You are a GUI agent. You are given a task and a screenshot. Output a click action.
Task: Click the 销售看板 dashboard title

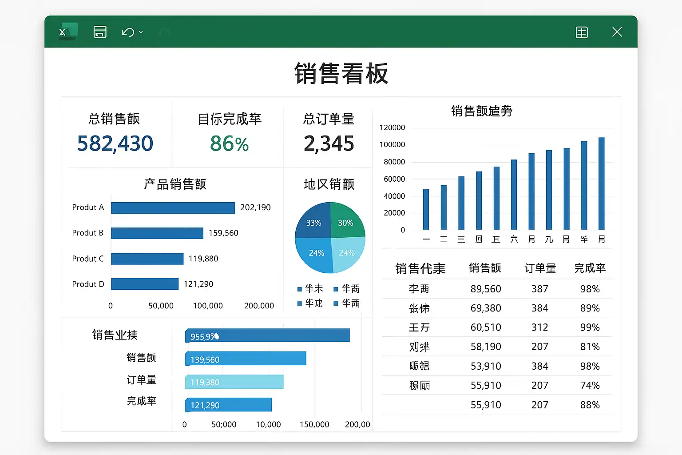[x=341, y=73]
